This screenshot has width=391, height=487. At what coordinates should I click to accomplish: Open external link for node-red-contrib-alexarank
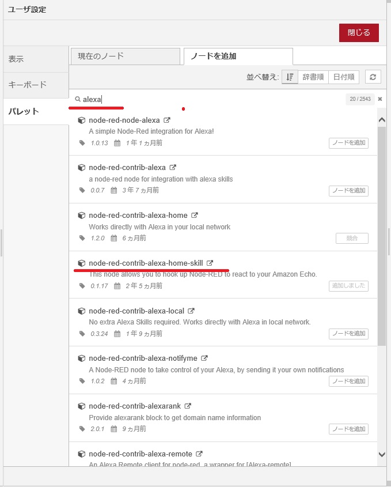(x=188, y=406)
